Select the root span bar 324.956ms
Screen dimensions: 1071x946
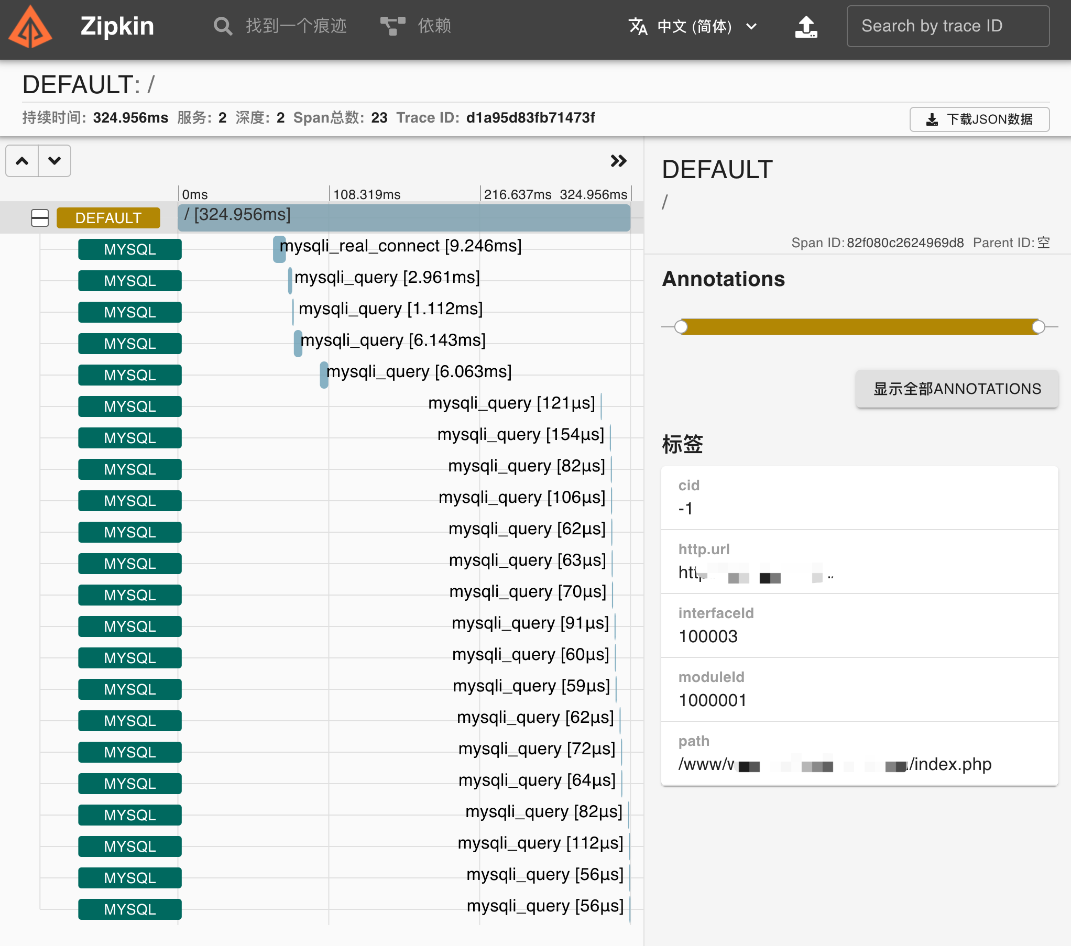[x=403, y=218]
